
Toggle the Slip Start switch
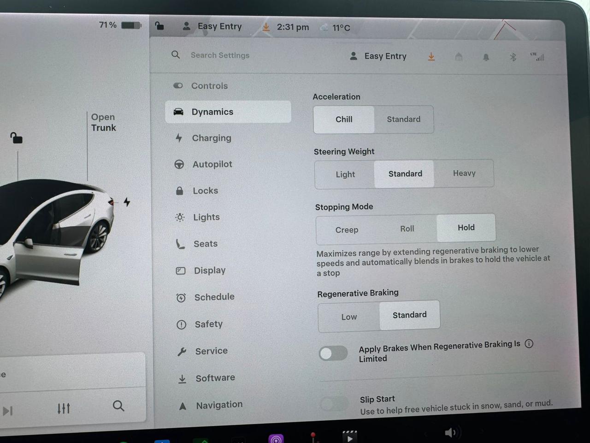[x=335, y=404]
